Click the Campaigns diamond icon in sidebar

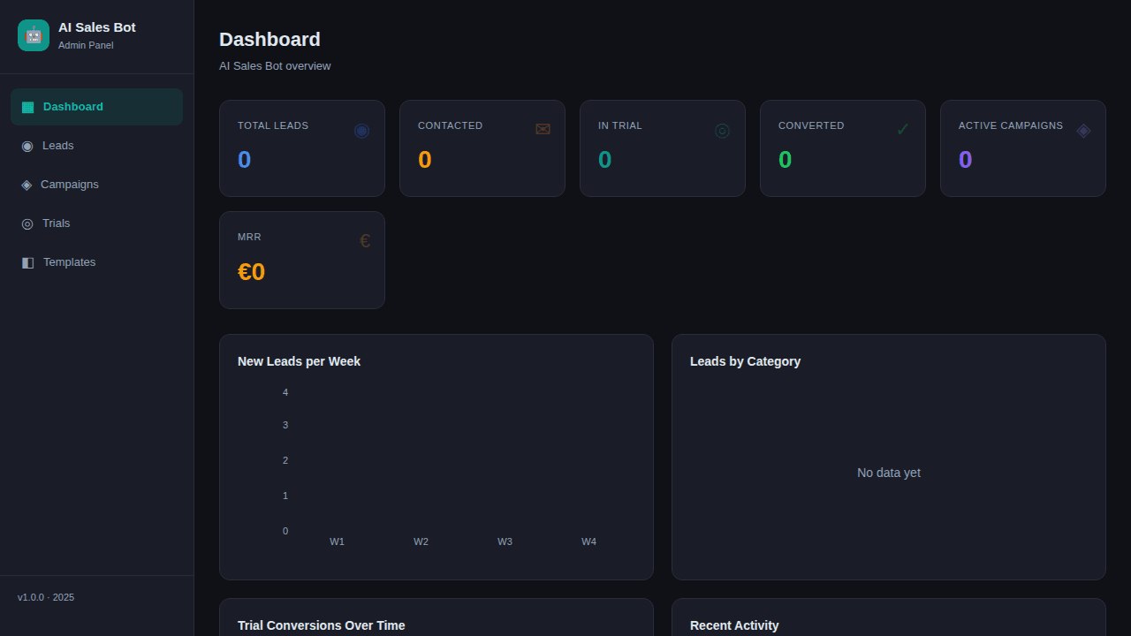point(27,185)
